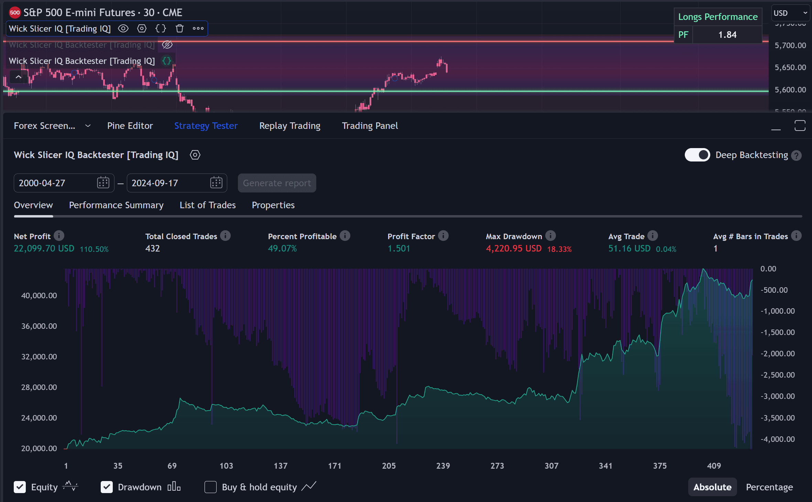This screenshot has height=502, width=812.
Task: Click Net Profit value 22,099.70 USD
Action: point(44,248)
